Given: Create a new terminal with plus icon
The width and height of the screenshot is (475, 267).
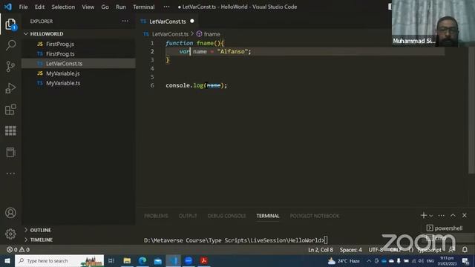Looking at the screenshot, I should coord(424,215).
